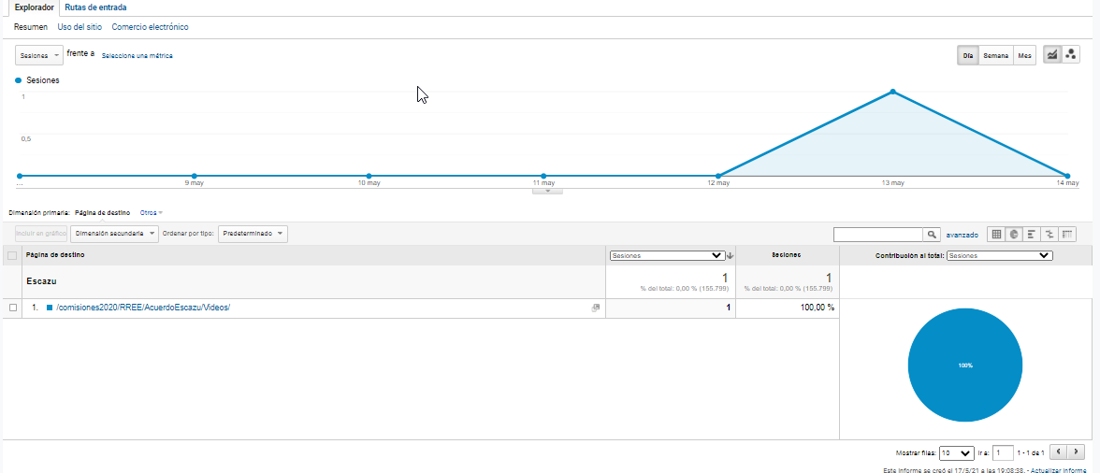The image size is (1100, 473).
Task: Click the sort descending arrow beside Sesiones
Action: click(731, 256)
